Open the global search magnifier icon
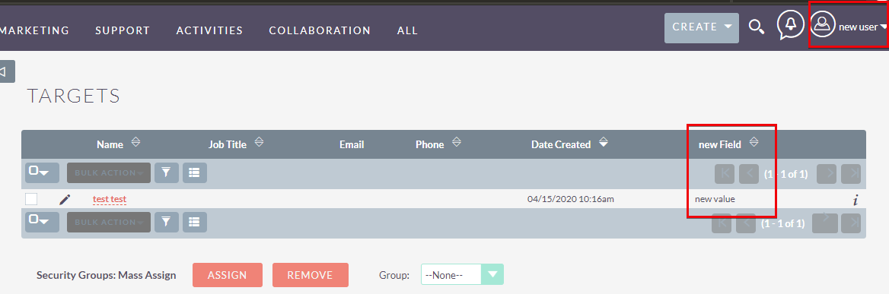889x294 pixels. (757, 27)
